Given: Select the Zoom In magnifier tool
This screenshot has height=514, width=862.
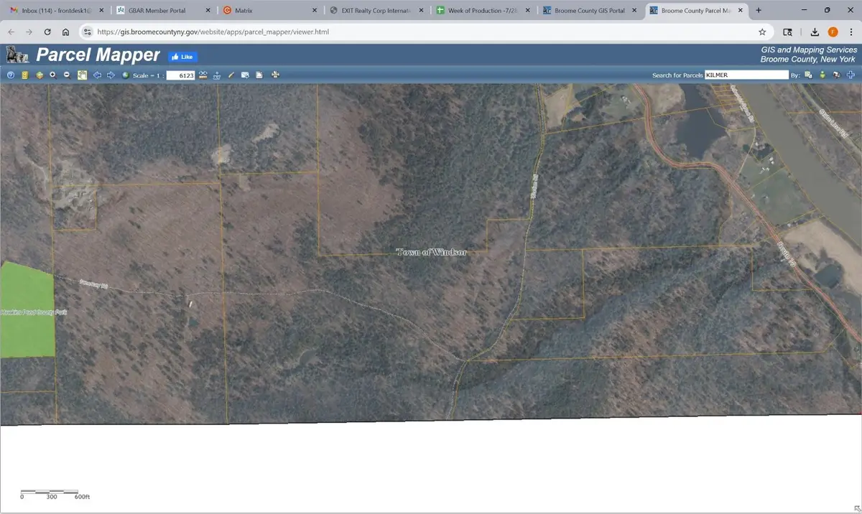Looking at the screenshot, I should pos(52,75).
